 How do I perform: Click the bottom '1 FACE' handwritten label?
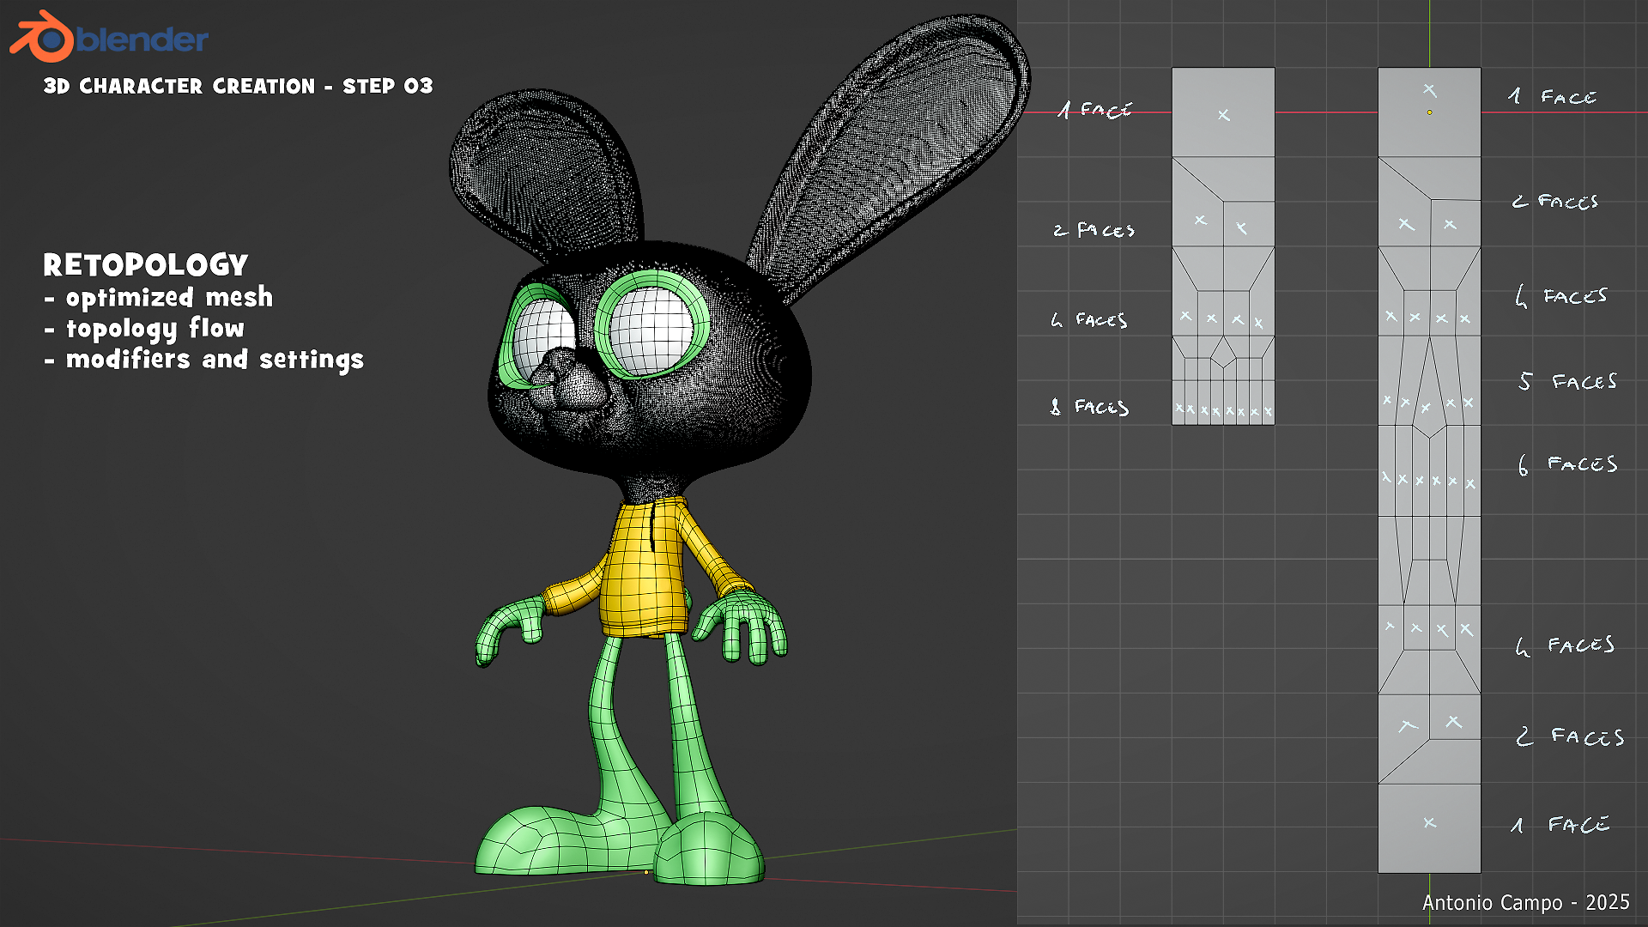[1560, 825]
